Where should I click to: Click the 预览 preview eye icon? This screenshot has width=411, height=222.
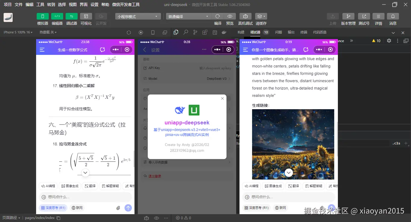pos(230,16)
